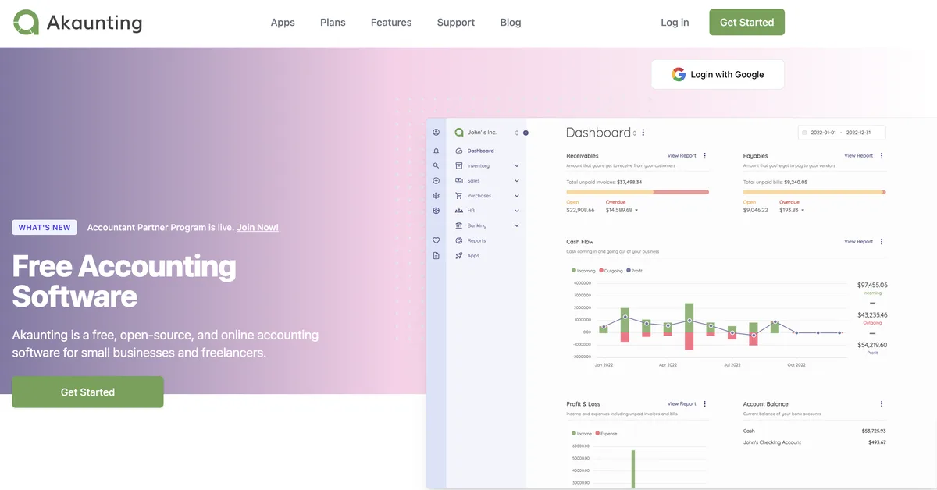Viewport: 937px width, 490px height.
Task: Expand the Purchases menu chevron
Action: pyautogui.click(x=517, y=196)
